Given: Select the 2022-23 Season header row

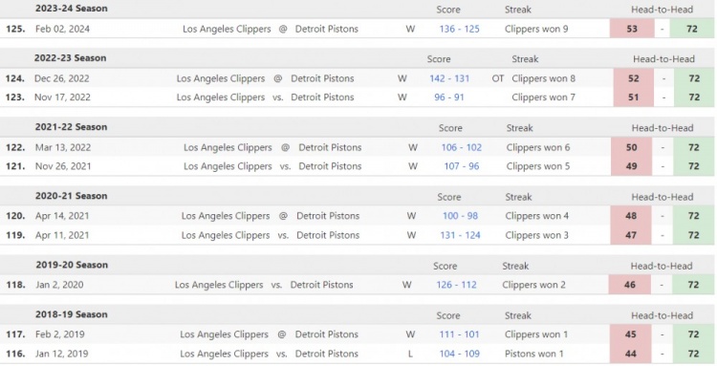Looking at the screenshot, I should 358,58.
